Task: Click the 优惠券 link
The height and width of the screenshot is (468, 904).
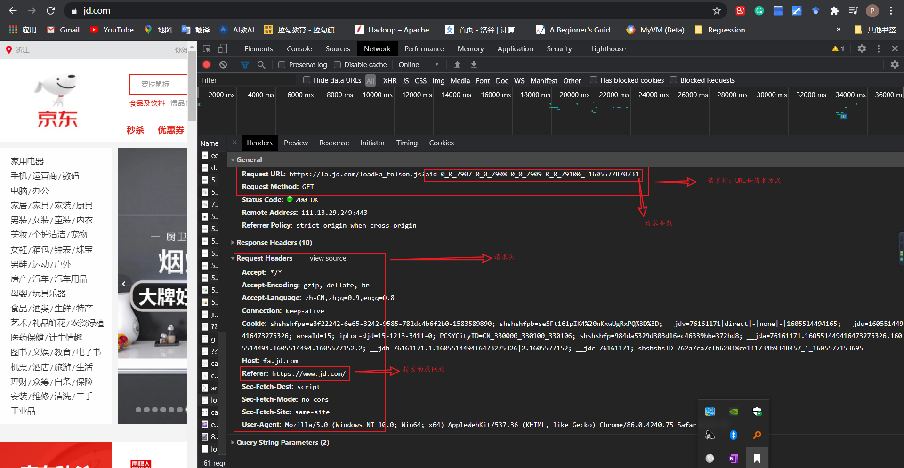Action: (171, 130)
